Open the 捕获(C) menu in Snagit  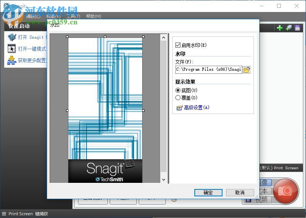pos(33,16)
